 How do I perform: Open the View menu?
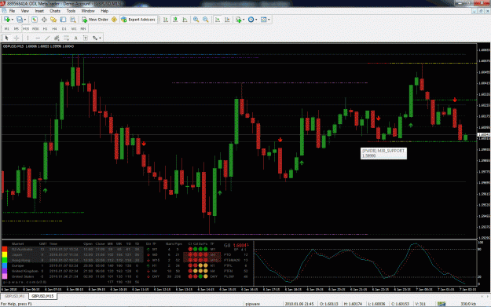click(x=24, y=11)
